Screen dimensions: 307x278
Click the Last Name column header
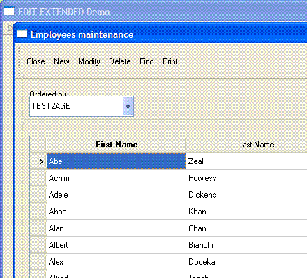246,145
